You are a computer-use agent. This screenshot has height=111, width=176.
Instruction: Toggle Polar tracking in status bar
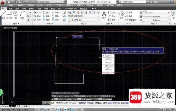coord(49,109)
